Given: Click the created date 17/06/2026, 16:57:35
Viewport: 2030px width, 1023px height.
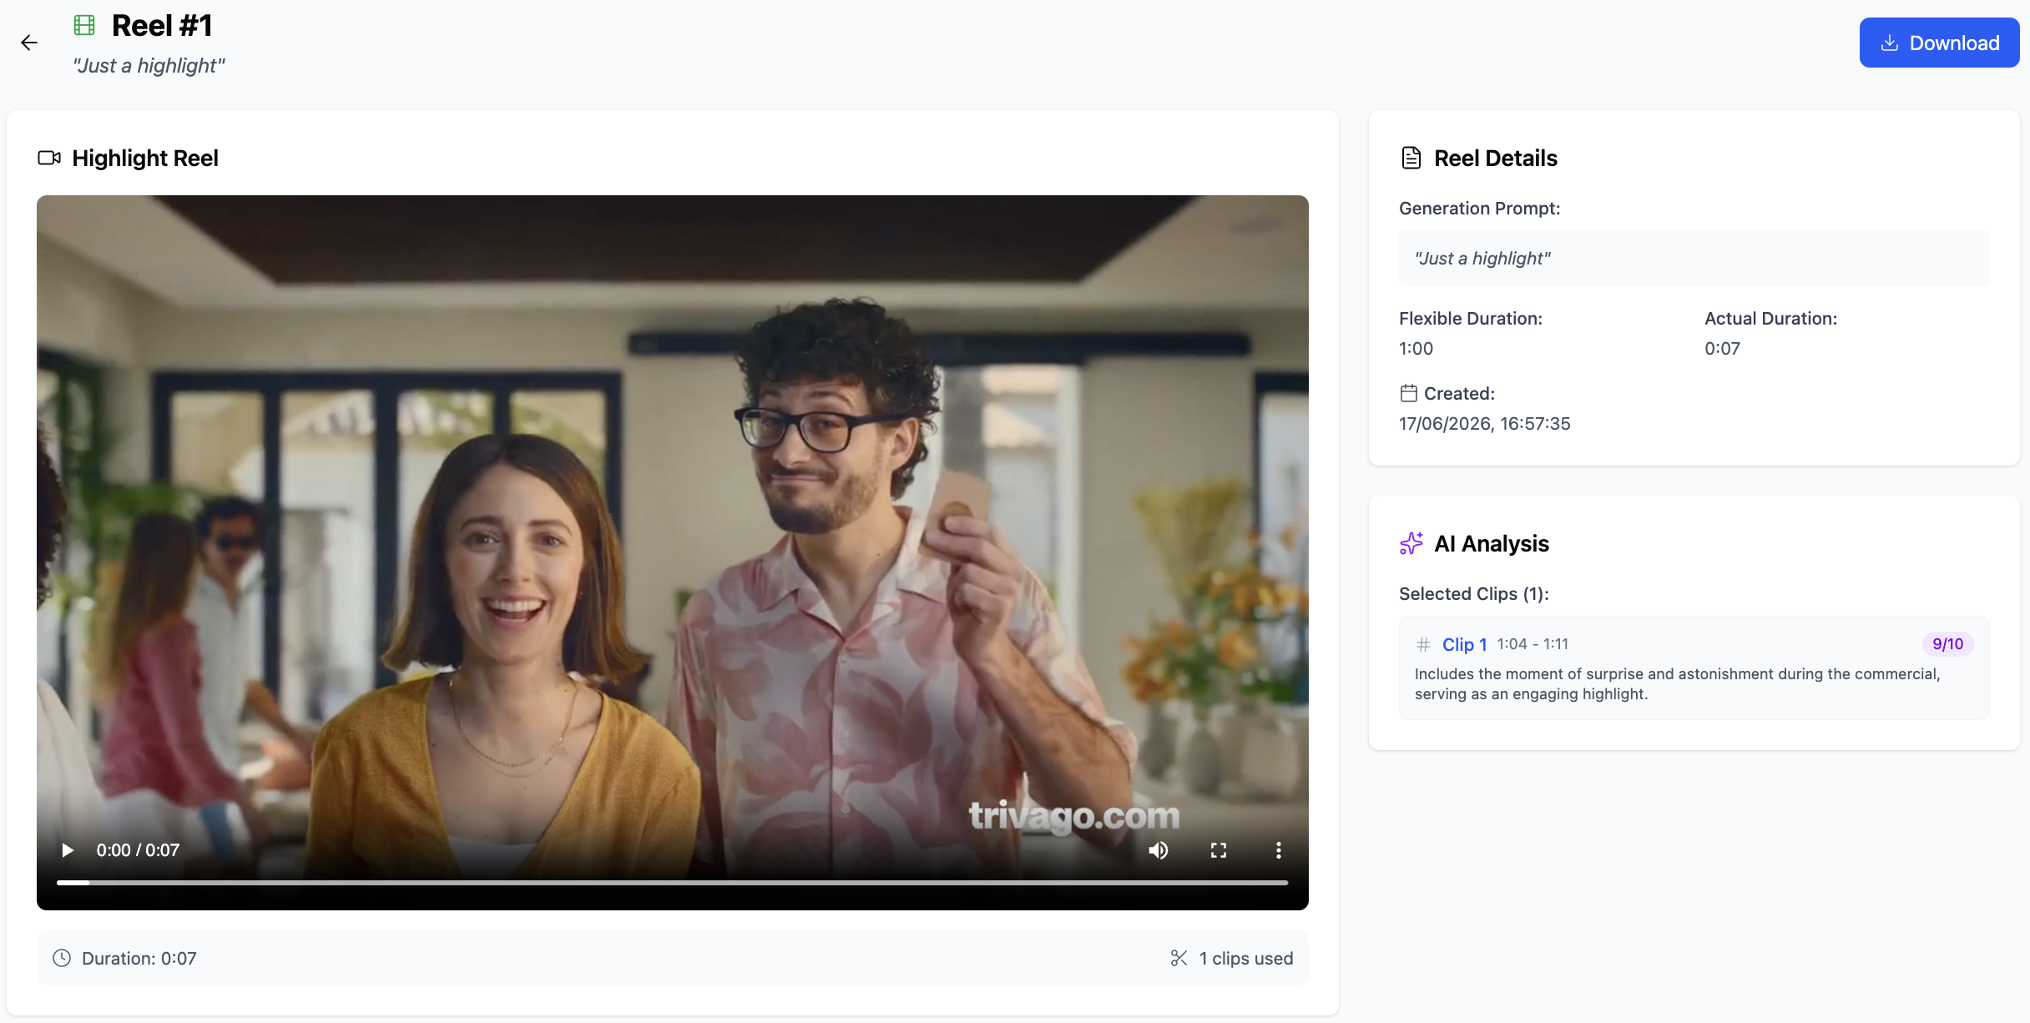Looking at the screenshot, I should point(1484,424).
